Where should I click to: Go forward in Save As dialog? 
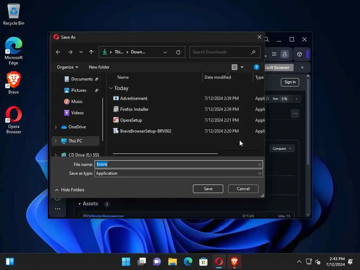point(70,52)
